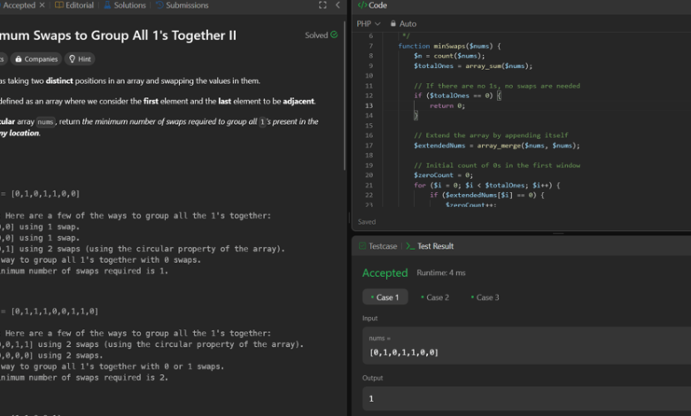Click the comment about extending the array
Viewport: 691px width, 416px height.
(491, 135)
